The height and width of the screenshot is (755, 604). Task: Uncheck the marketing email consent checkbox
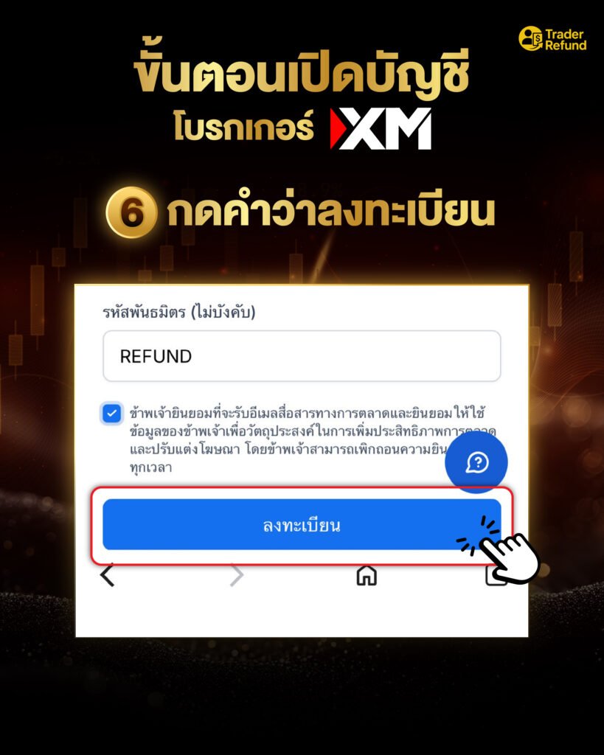(x=112, y=414)
